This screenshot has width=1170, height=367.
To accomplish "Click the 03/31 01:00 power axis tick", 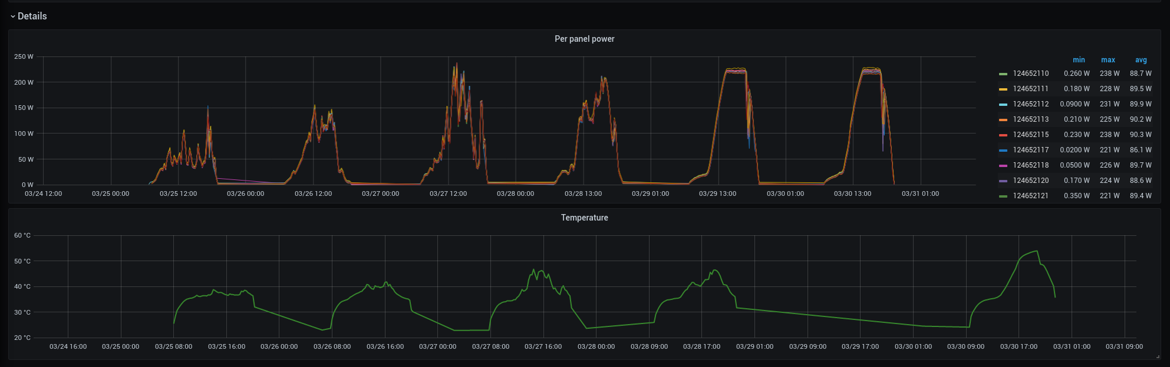I will tap(920, 193).
